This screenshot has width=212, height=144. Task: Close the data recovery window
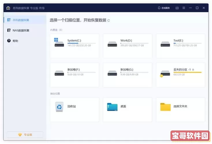[x=204, y=8]
